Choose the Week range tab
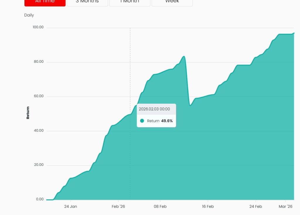300x215 pixels. tap(172, 2)
